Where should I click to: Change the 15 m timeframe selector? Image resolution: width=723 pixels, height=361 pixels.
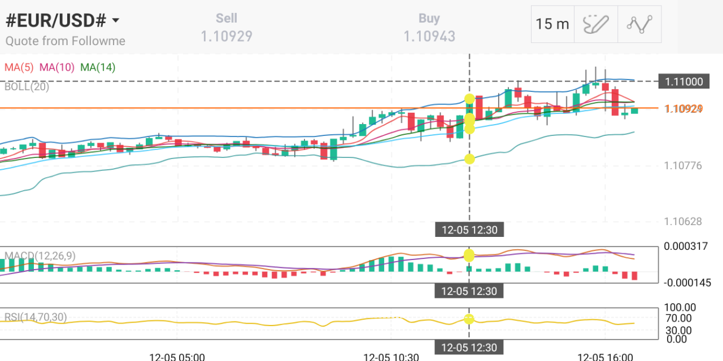point(552,24)
